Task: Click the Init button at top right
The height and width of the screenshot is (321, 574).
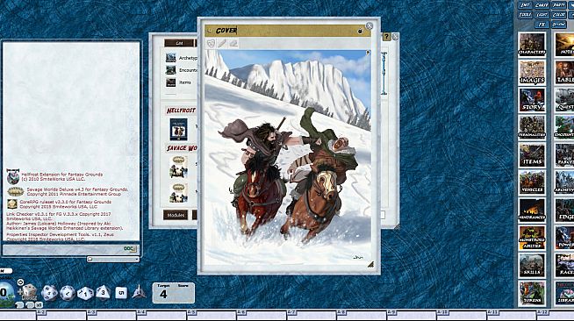Action: (x=525, y=5)
